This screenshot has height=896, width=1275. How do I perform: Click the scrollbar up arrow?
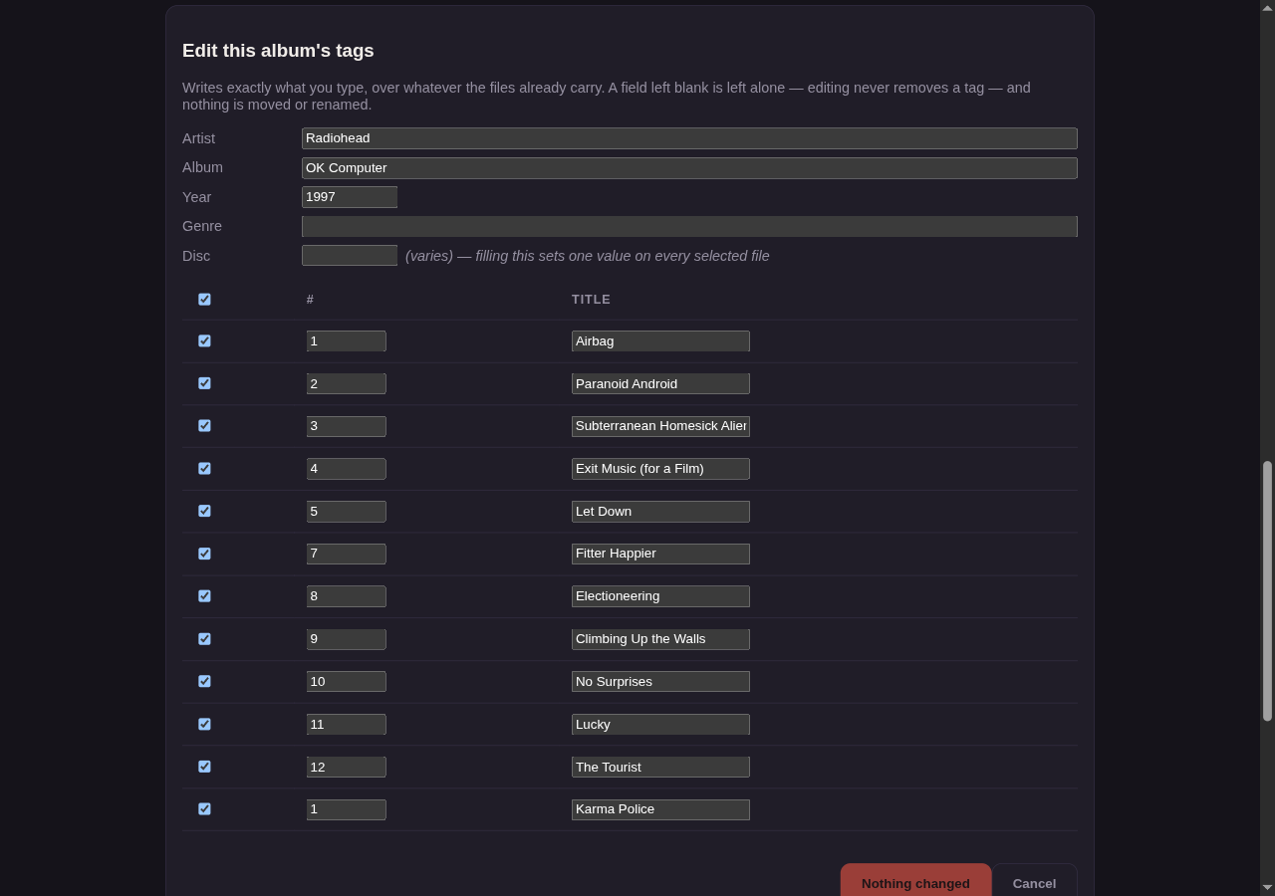pos(1267,7)
